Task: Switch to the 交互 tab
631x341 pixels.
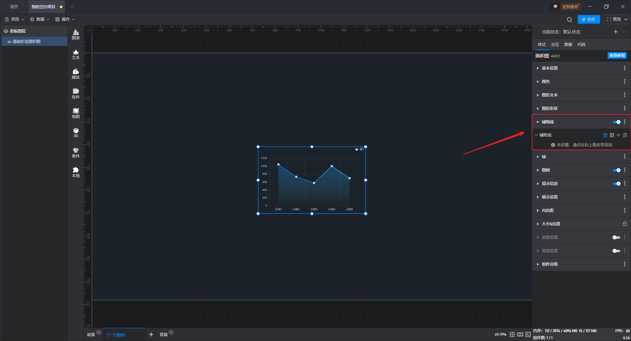Action: (555, 45)
